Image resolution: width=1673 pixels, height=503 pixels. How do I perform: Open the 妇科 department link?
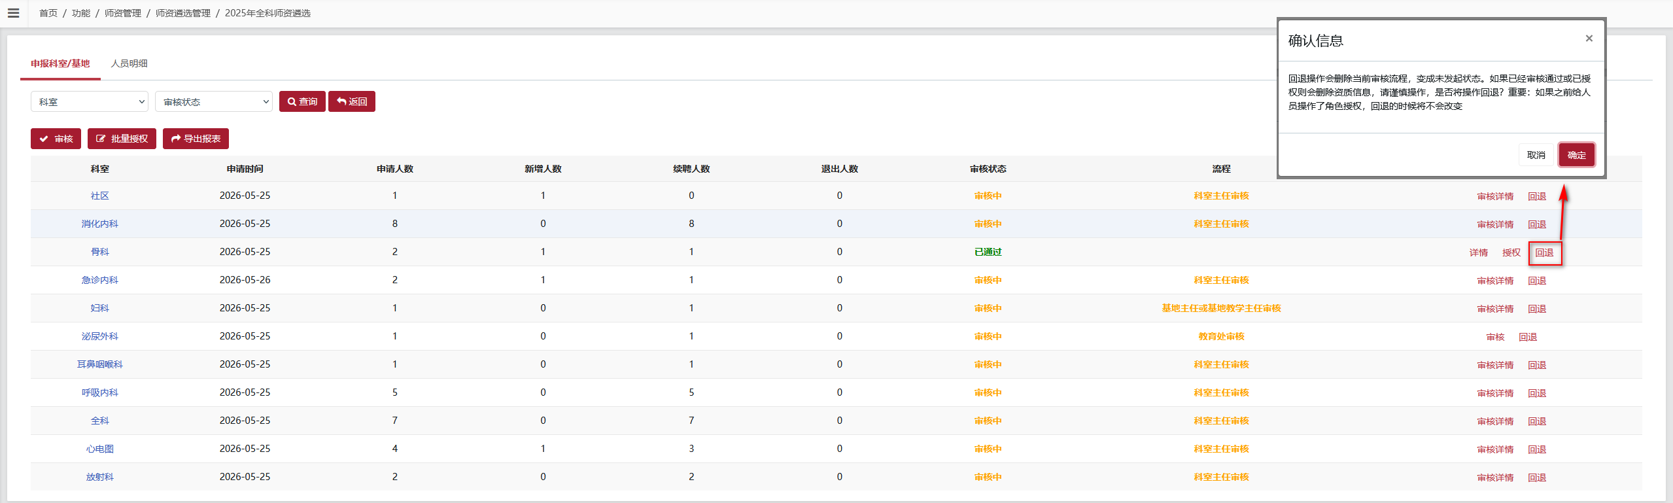(x=100, y=308)
